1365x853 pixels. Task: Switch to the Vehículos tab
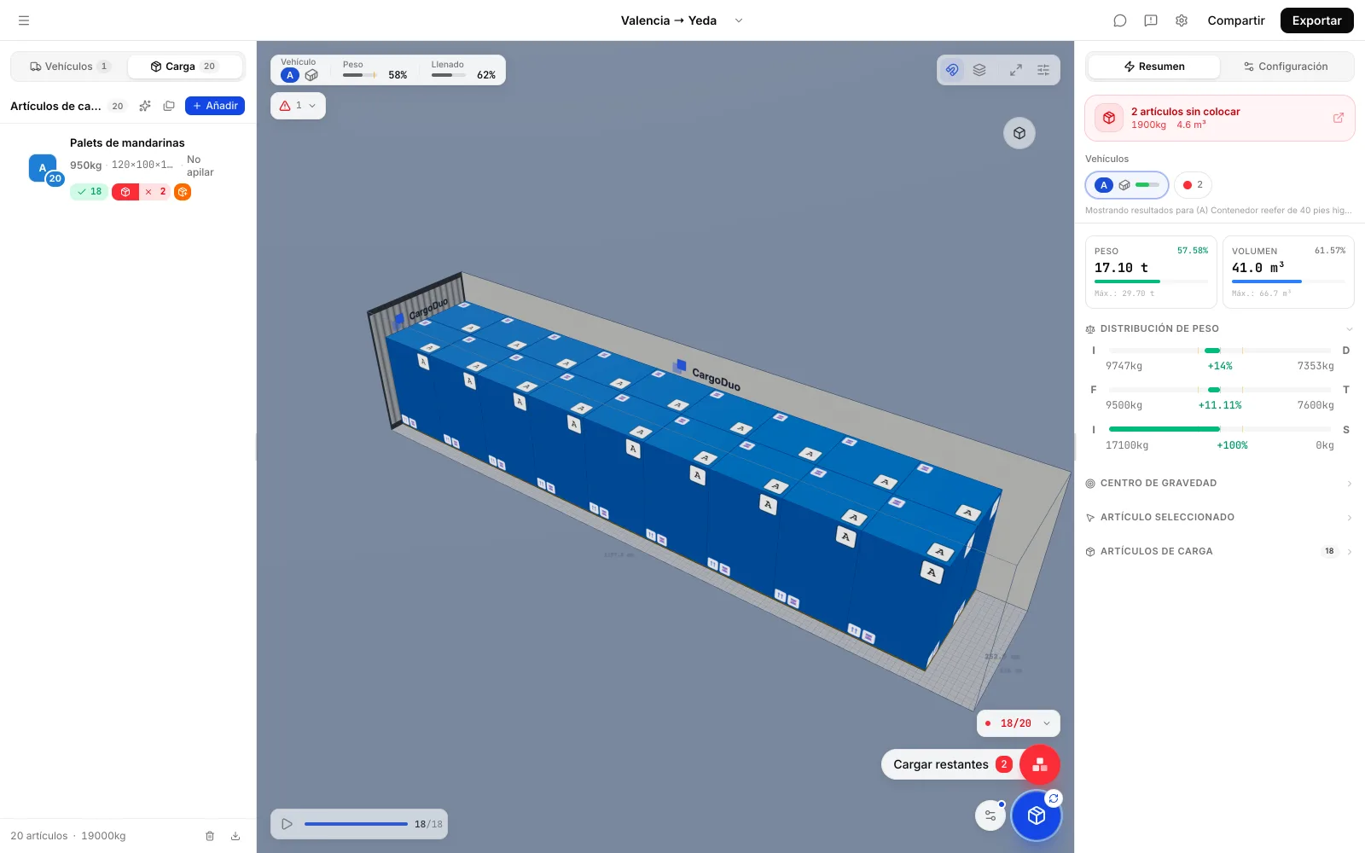pos(69,67)
